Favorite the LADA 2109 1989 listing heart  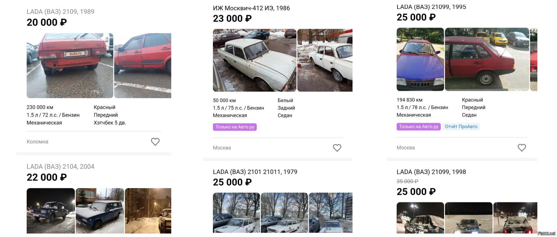point(155,142)
